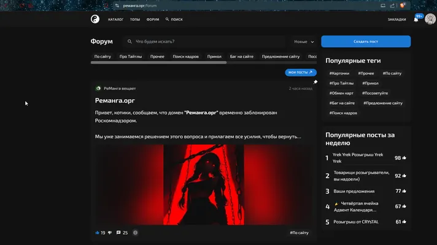Select the #Прикол popular tag
Screen dimensions: 437x245
pos(370,83)
